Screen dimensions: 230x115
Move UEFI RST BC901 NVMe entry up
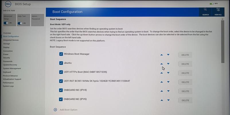pos(162,82)
